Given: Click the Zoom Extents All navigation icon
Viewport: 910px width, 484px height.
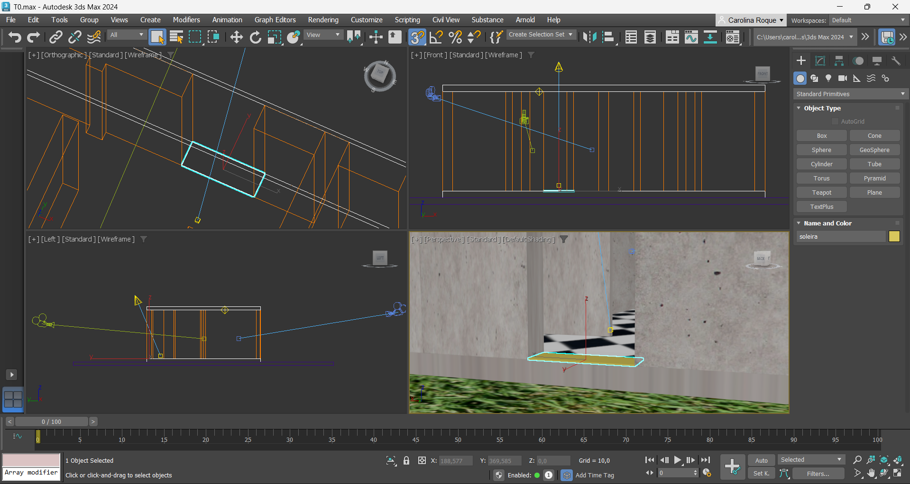Looking at the screenshot, I should tap(898, 460).
